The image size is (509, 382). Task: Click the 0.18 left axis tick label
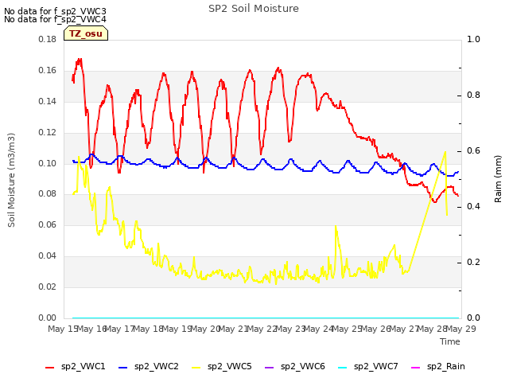(48, 39)
